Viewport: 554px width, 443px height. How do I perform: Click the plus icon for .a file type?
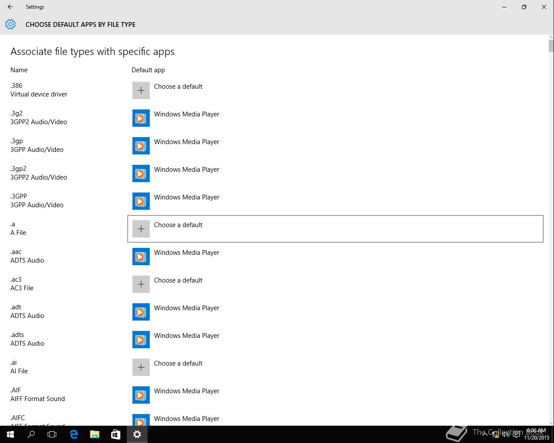coord(141,229)
